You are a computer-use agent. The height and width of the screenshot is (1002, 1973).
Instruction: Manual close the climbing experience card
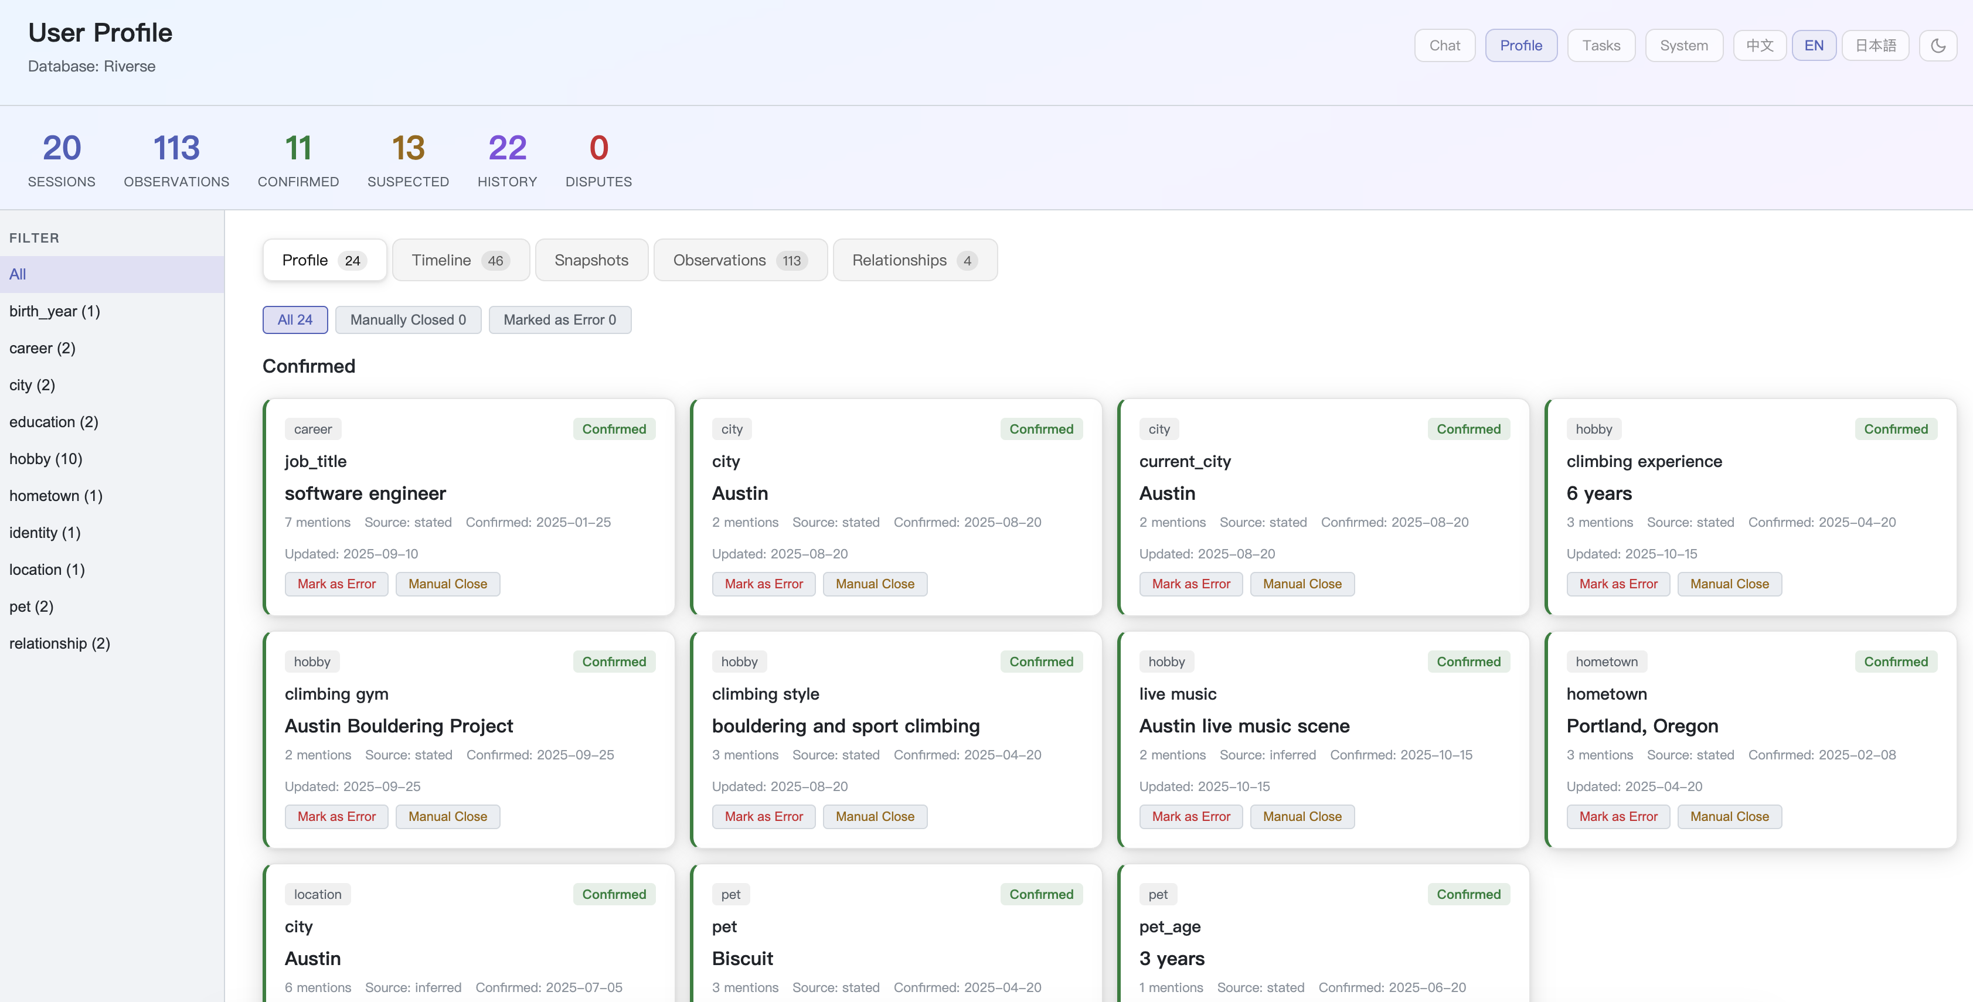click(x=1729, y=584)
